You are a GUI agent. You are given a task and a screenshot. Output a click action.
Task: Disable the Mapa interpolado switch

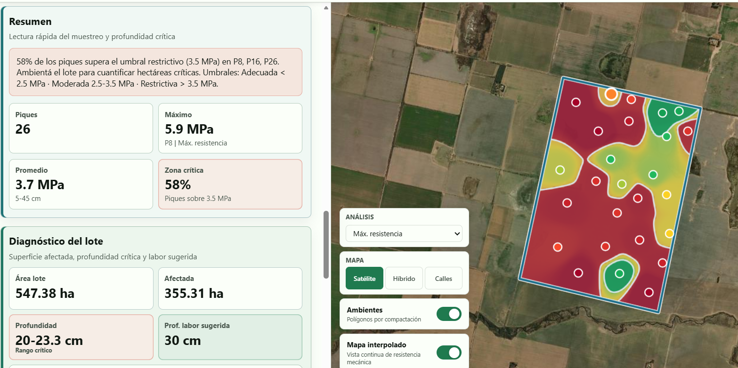pyautogui.click(x=449, y=352)
